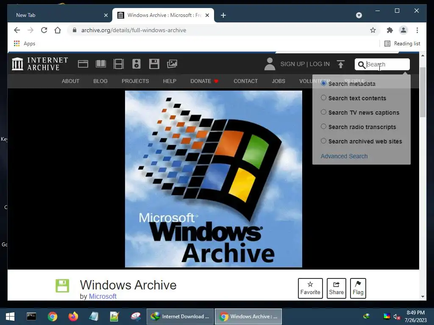Select Search TV news captions option

323,112
